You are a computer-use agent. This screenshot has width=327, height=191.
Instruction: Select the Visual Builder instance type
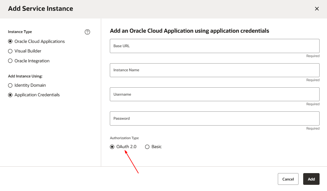(x=10, y=51)
